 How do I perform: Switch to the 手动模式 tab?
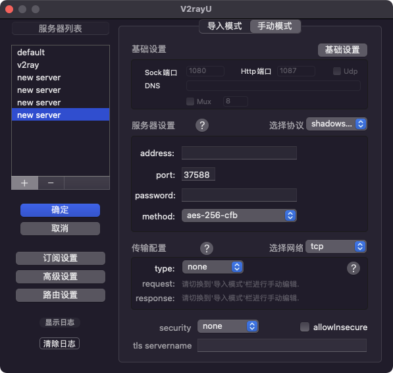tap(275, 26)
